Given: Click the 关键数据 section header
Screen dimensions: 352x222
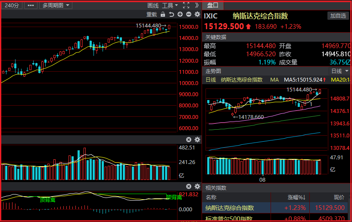Looking at the screenshot, I should tap(216, 37).
